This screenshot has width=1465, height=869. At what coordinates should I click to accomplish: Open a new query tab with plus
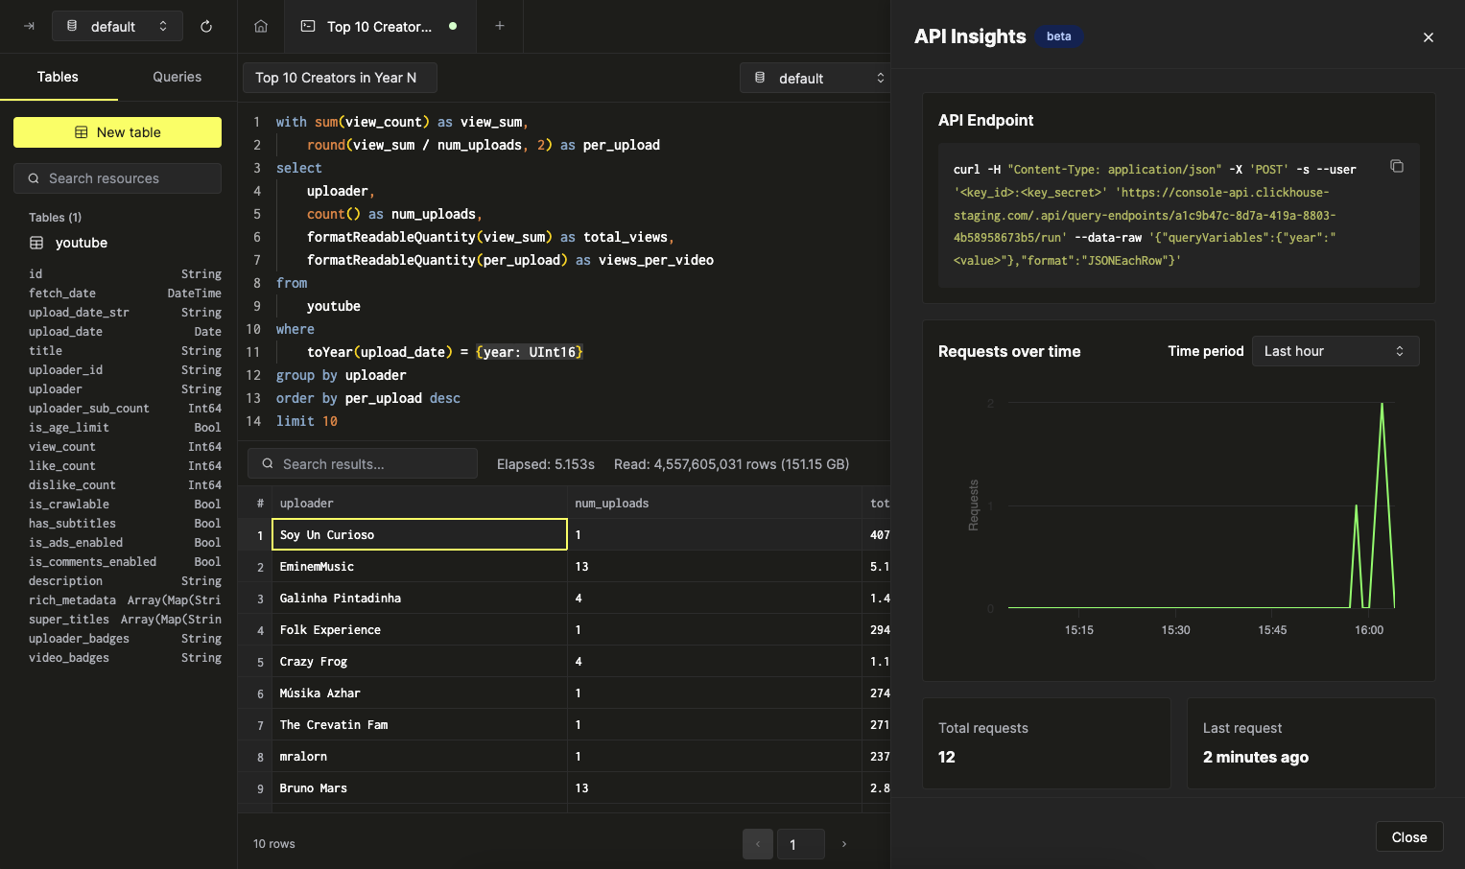[x=500, y=26]
